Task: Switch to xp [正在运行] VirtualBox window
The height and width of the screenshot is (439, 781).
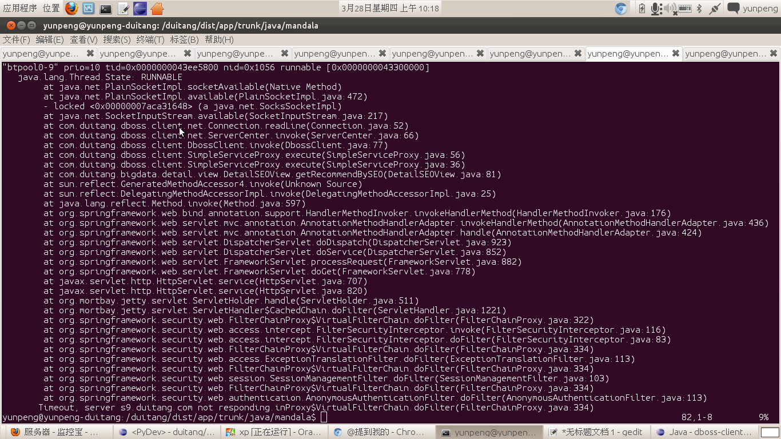Action: click(x=275, y=432)
